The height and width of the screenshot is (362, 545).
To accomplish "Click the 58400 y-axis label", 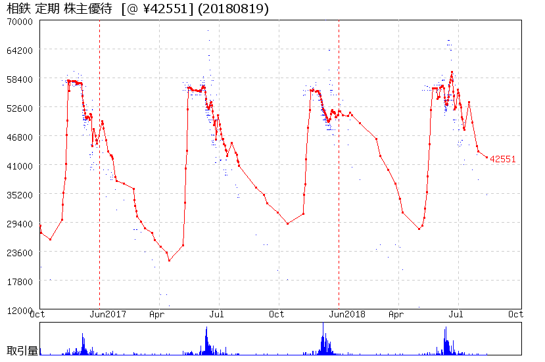I will pyautogui.click(x=20, y=79).
